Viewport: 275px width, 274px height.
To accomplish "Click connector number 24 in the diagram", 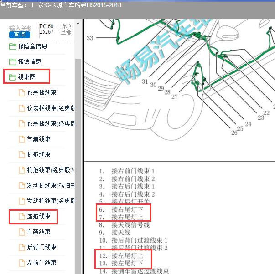I will click(248, 124).
